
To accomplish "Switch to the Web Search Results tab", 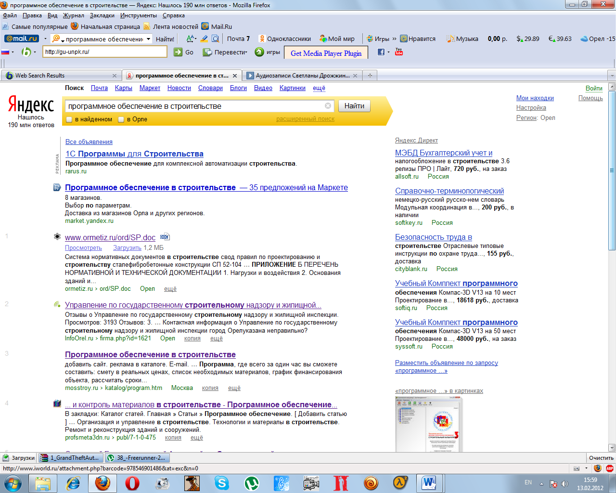I will 61,76.
